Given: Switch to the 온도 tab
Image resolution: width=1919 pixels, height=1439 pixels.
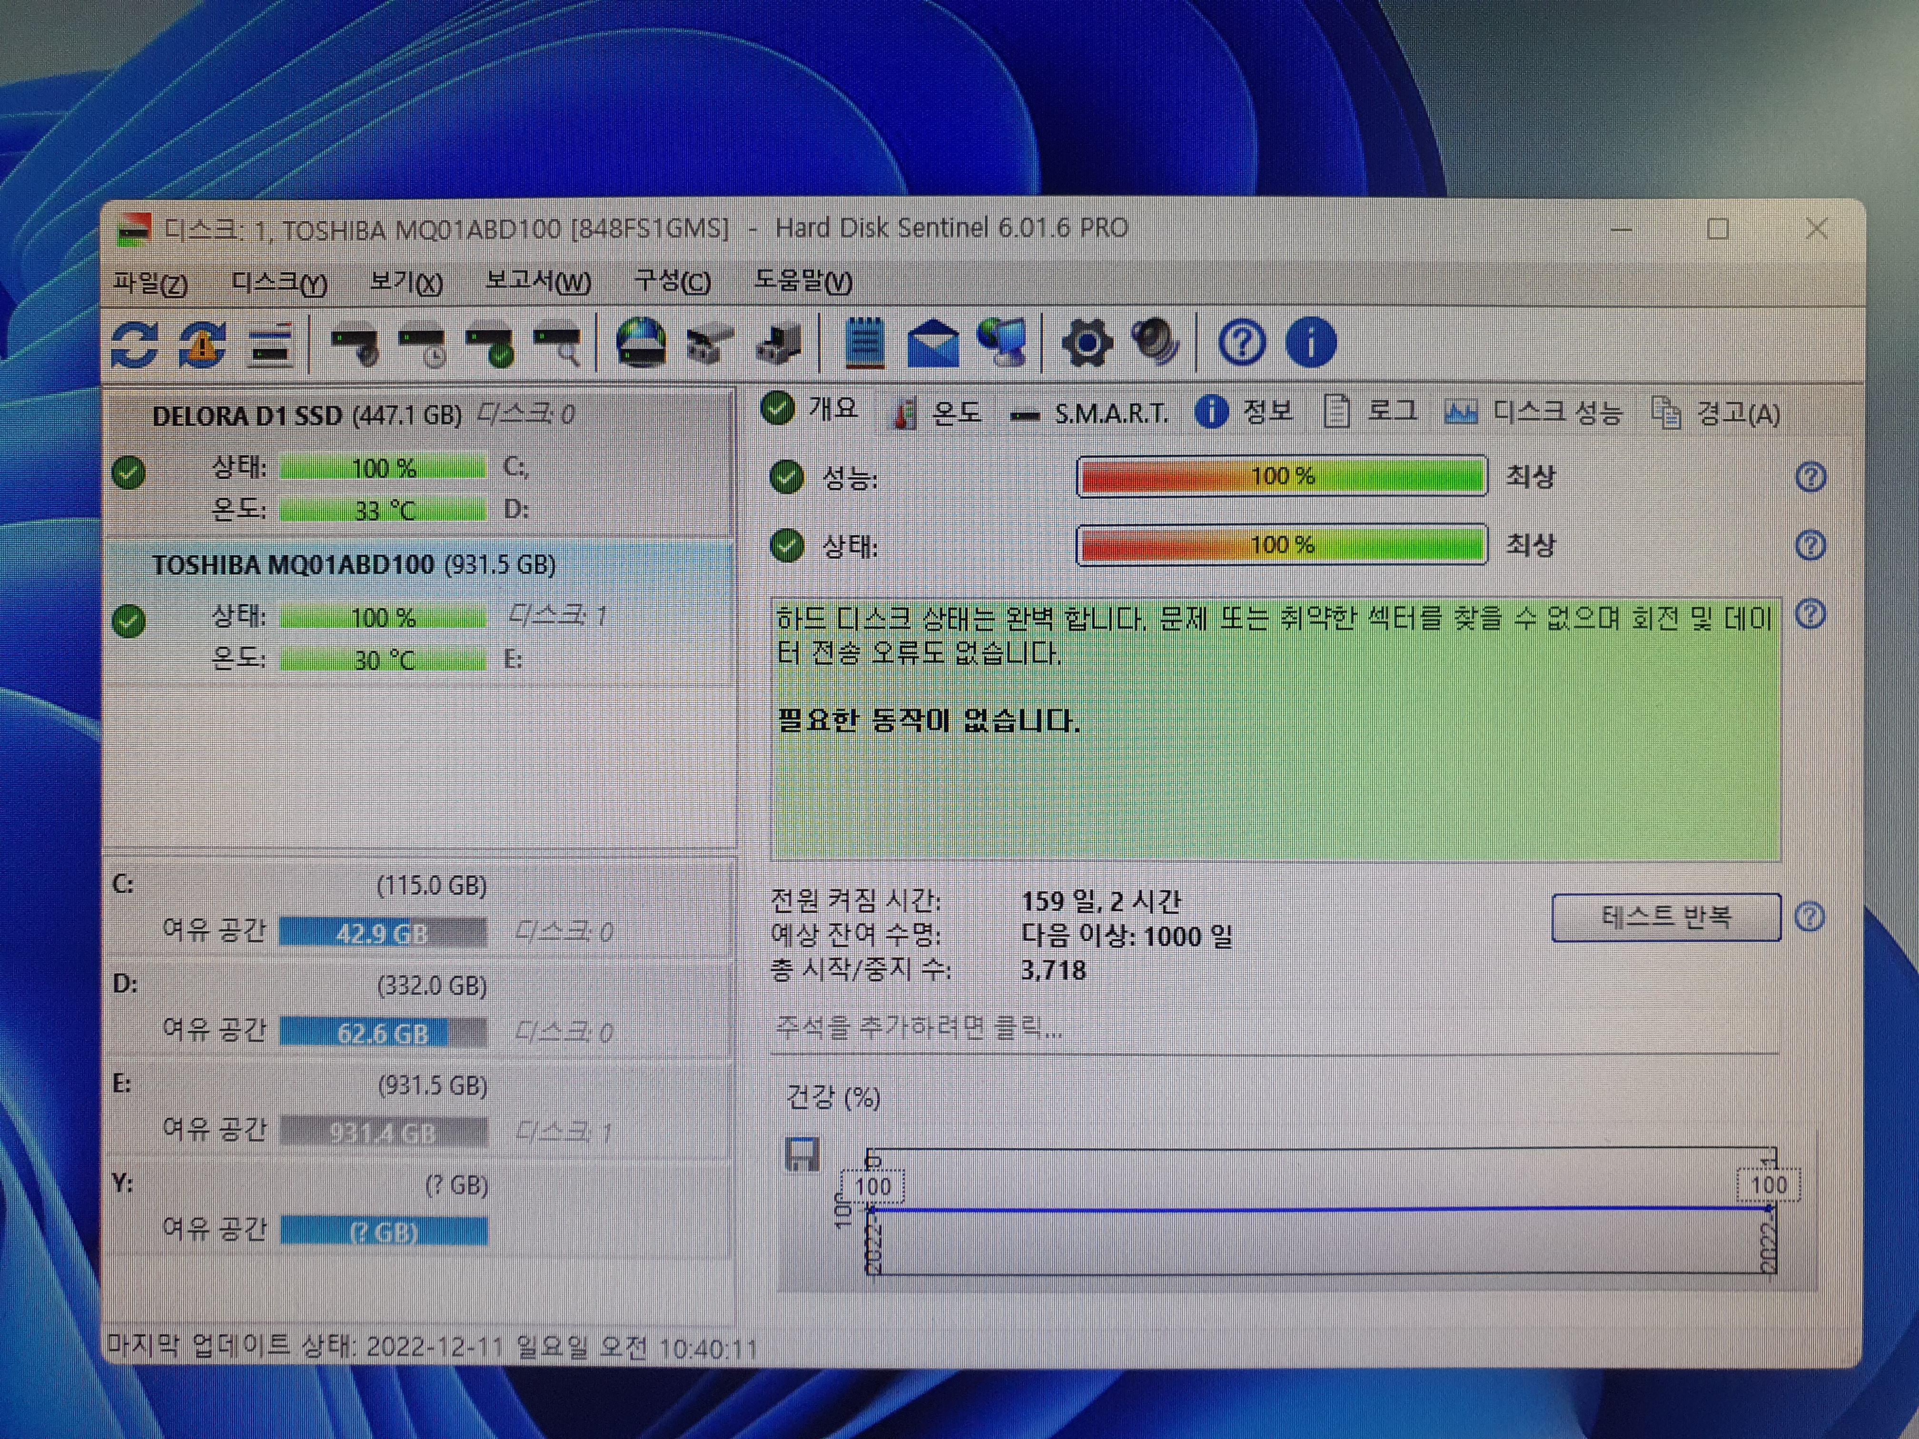Looking at the screenshot, I should point(938,413).
